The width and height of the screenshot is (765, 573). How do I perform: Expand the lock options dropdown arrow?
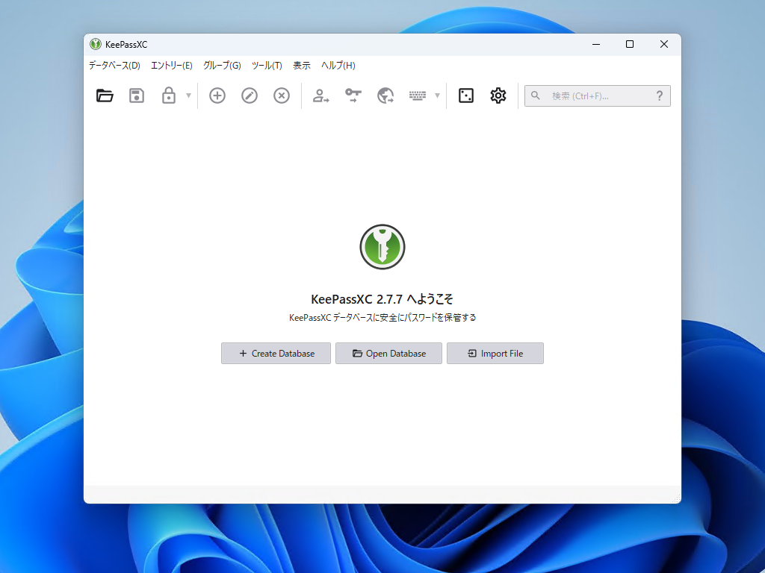187,95
